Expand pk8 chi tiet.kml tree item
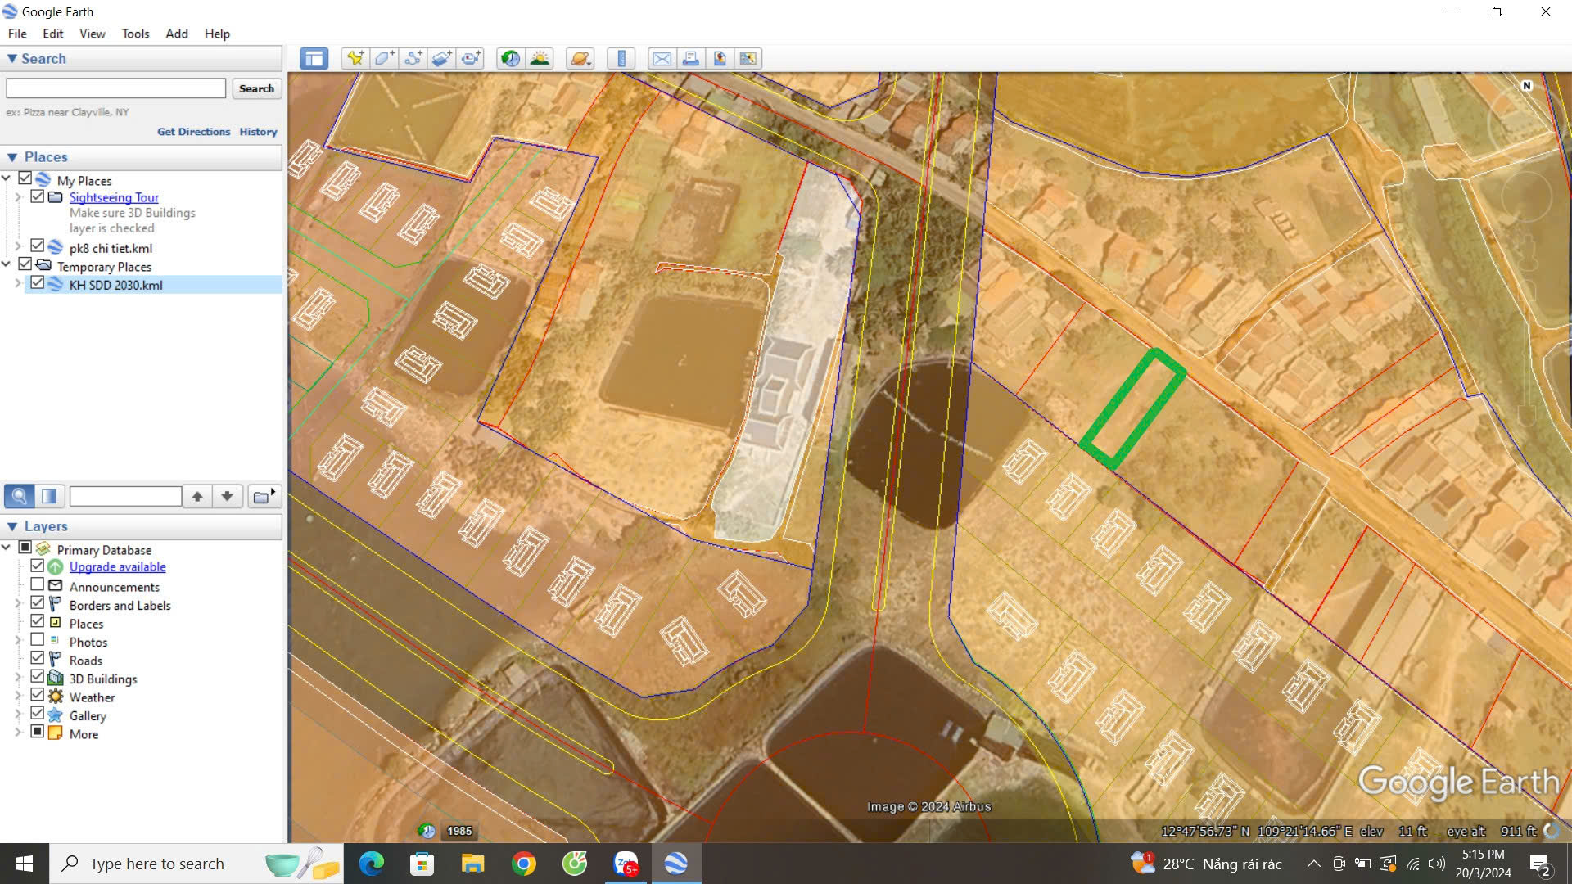This screenshot has height=884, width=1572. [18, 246]
